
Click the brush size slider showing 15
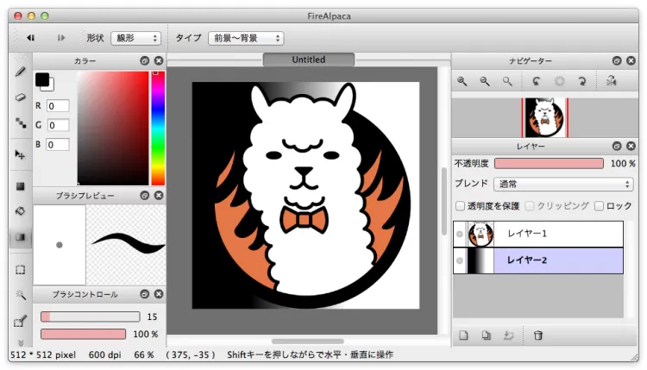point(91,317)
